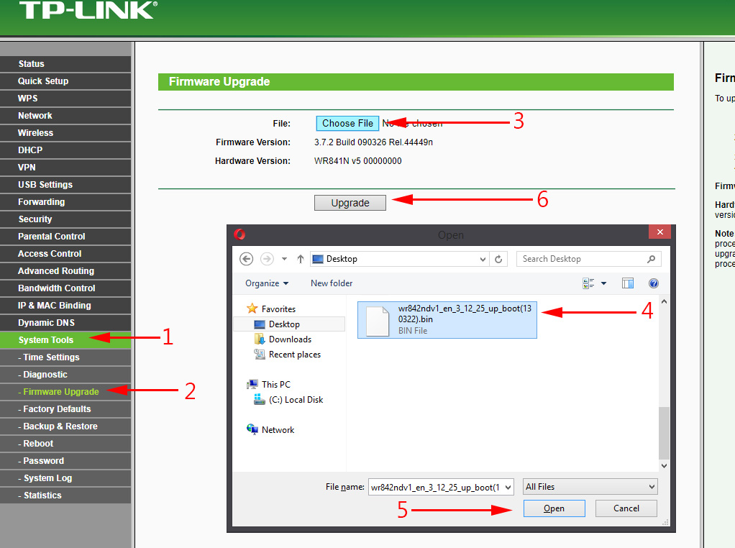The image size is (735, 548).
Task: Open Security in router menu
Action: (x=65, y=219)
